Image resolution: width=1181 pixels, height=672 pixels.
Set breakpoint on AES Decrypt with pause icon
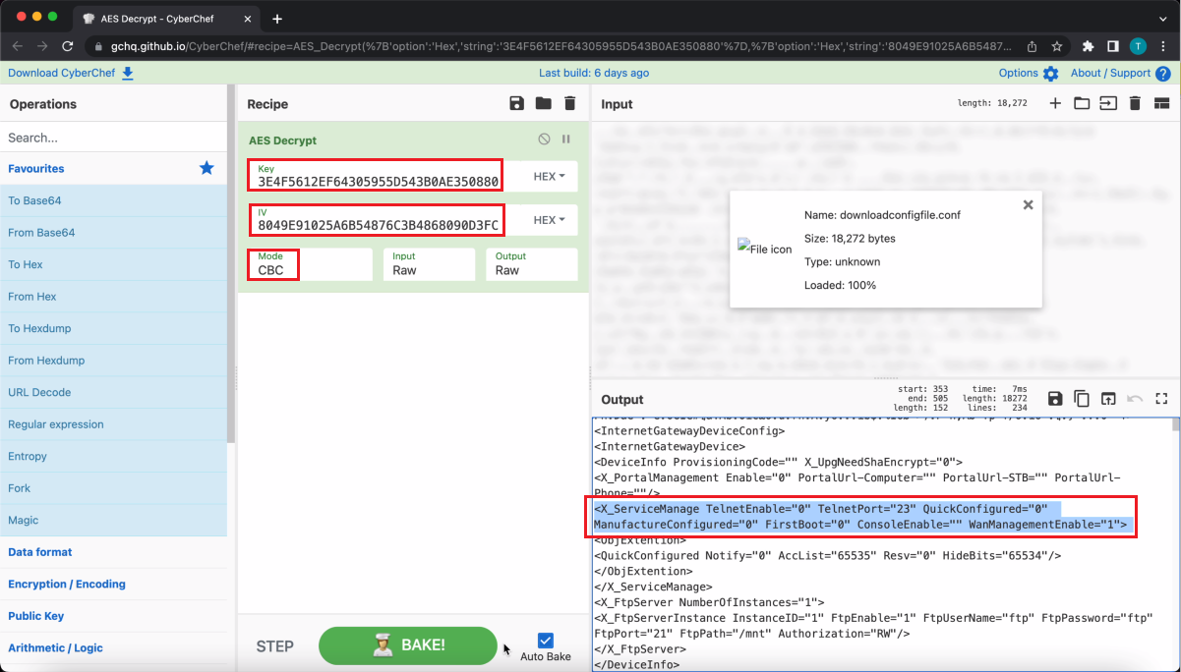click(566, 140)
